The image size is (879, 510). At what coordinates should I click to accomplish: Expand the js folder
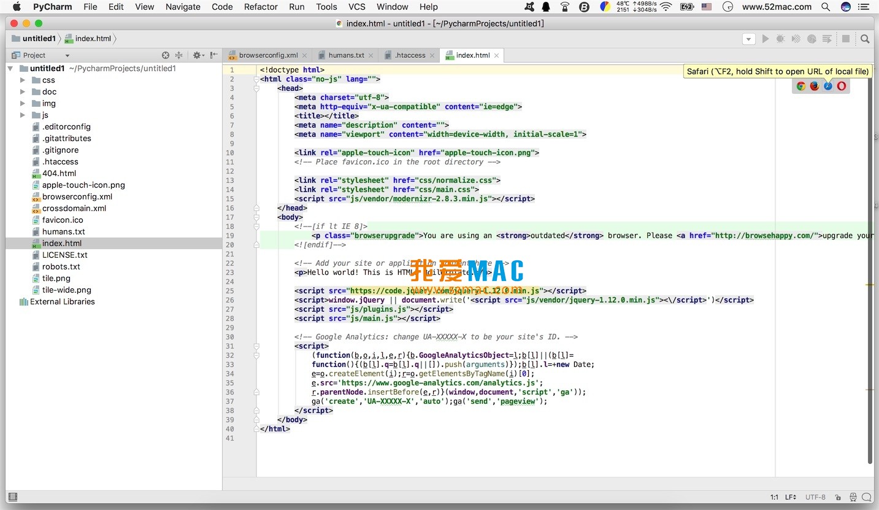click(x=23, y=115)
